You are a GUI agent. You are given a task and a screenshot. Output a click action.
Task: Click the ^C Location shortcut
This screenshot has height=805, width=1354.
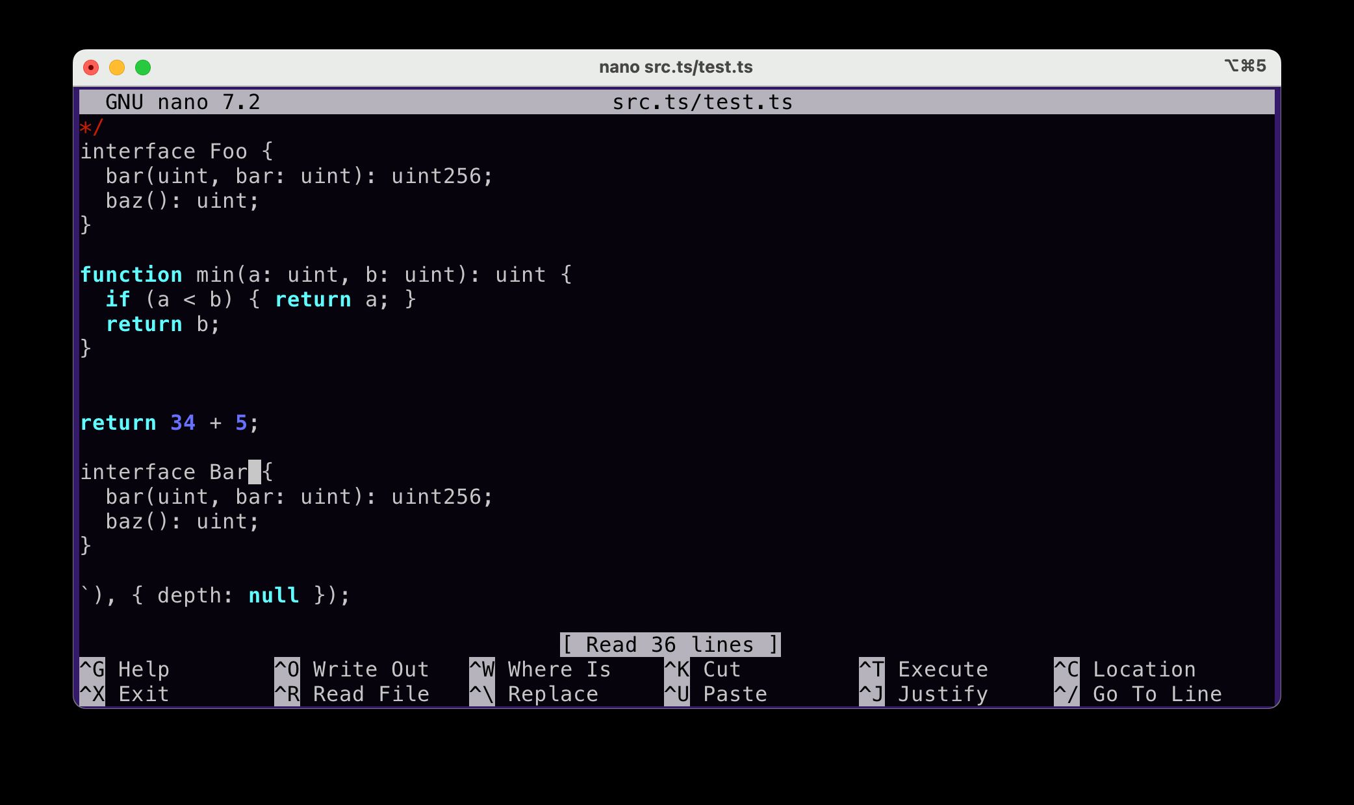pyautogui.click(x=1125, y=669)
